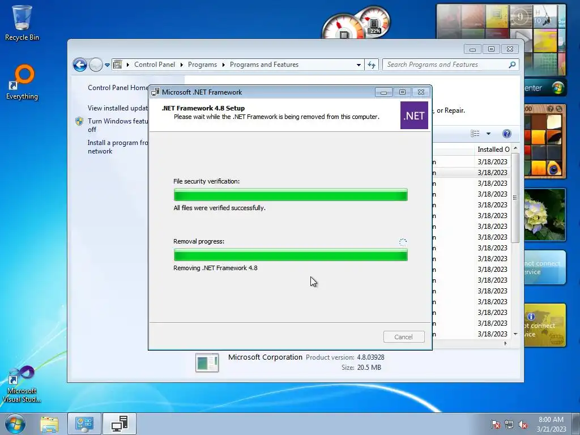Navigate to Programs breadcrumb
Image resolution: width=580 pixels, height=435 pixels.
click(x=202, y=65)
